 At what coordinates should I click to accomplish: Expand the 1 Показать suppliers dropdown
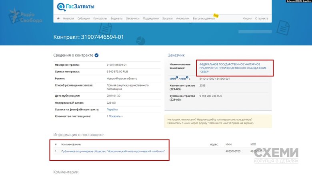(x=115, y=116)
